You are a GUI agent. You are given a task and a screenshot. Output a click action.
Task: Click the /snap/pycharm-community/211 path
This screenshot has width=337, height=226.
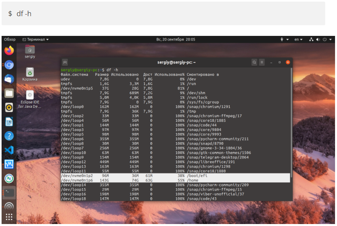coord(217,139)
